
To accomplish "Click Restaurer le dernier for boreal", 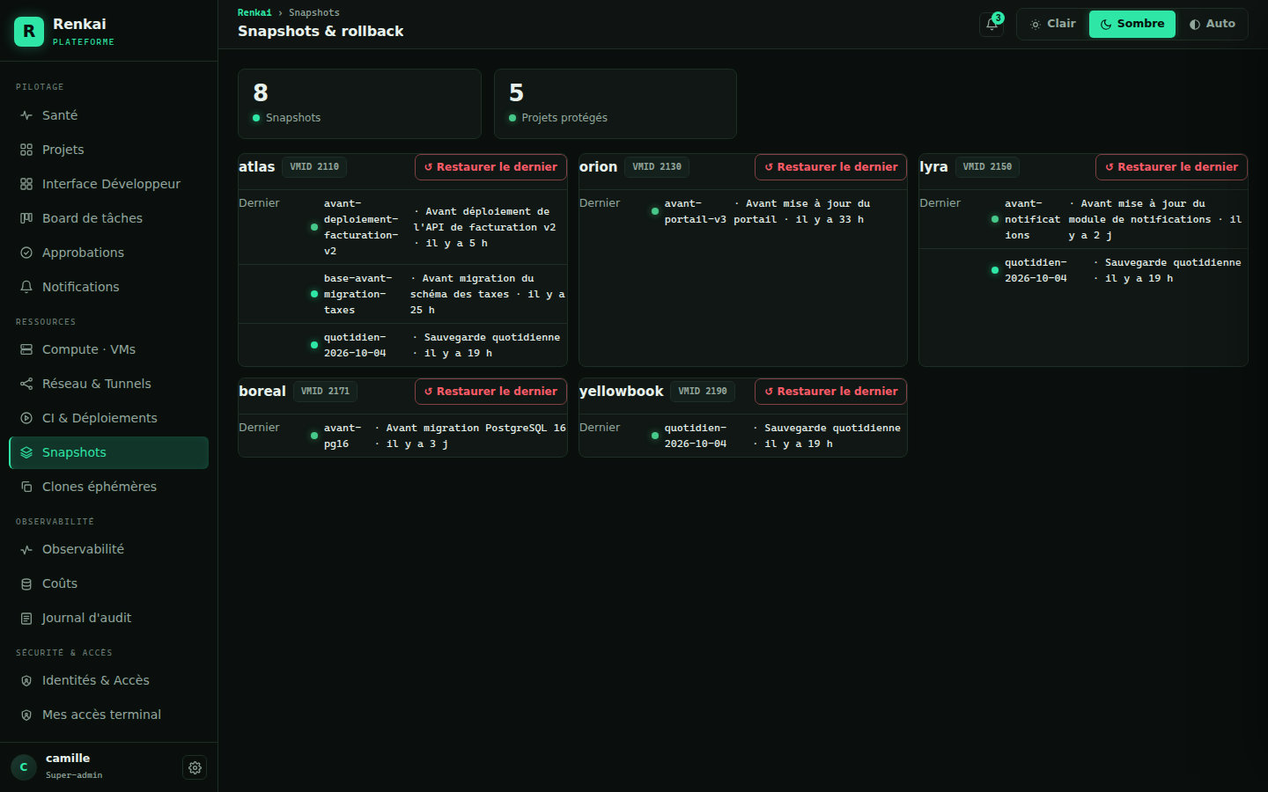I will tap(490, 392).
